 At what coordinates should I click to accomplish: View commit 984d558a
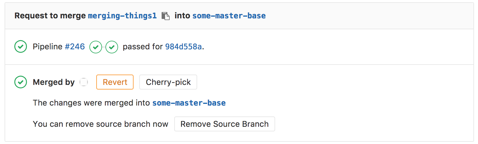point(183,46)
